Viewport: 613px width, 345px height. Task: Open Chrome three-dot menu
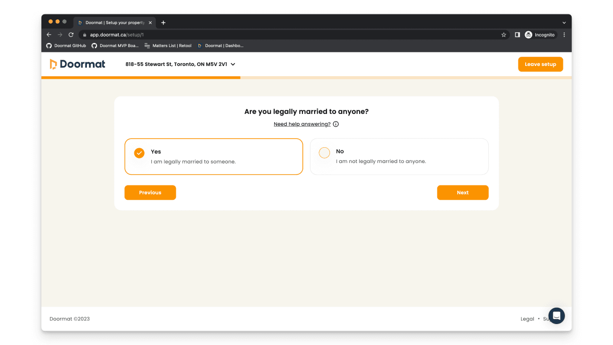[564, 35]
